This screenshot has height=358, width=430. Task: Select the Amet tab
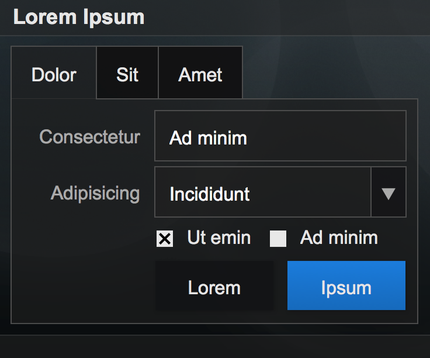200,74
